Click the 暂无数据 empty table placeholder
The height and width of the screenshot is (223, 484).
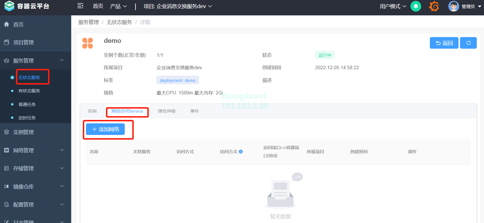pyautogui.click(x=280, y=216)
